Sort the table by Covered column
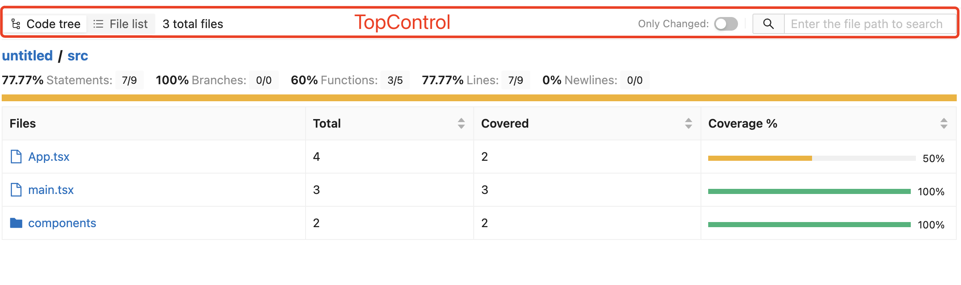This screenshot has height=285, width=961. (x=688, y=123)
